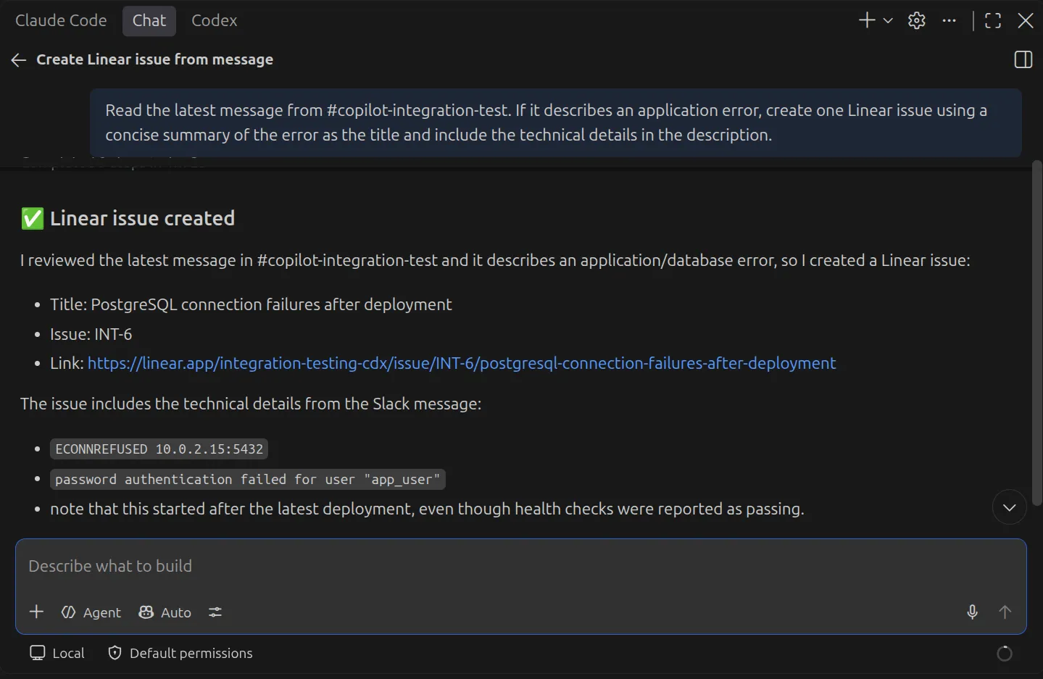Select the Chat tab
Image resolution: width=1043 pixels, height=679 pixels.
pos(149,20)
